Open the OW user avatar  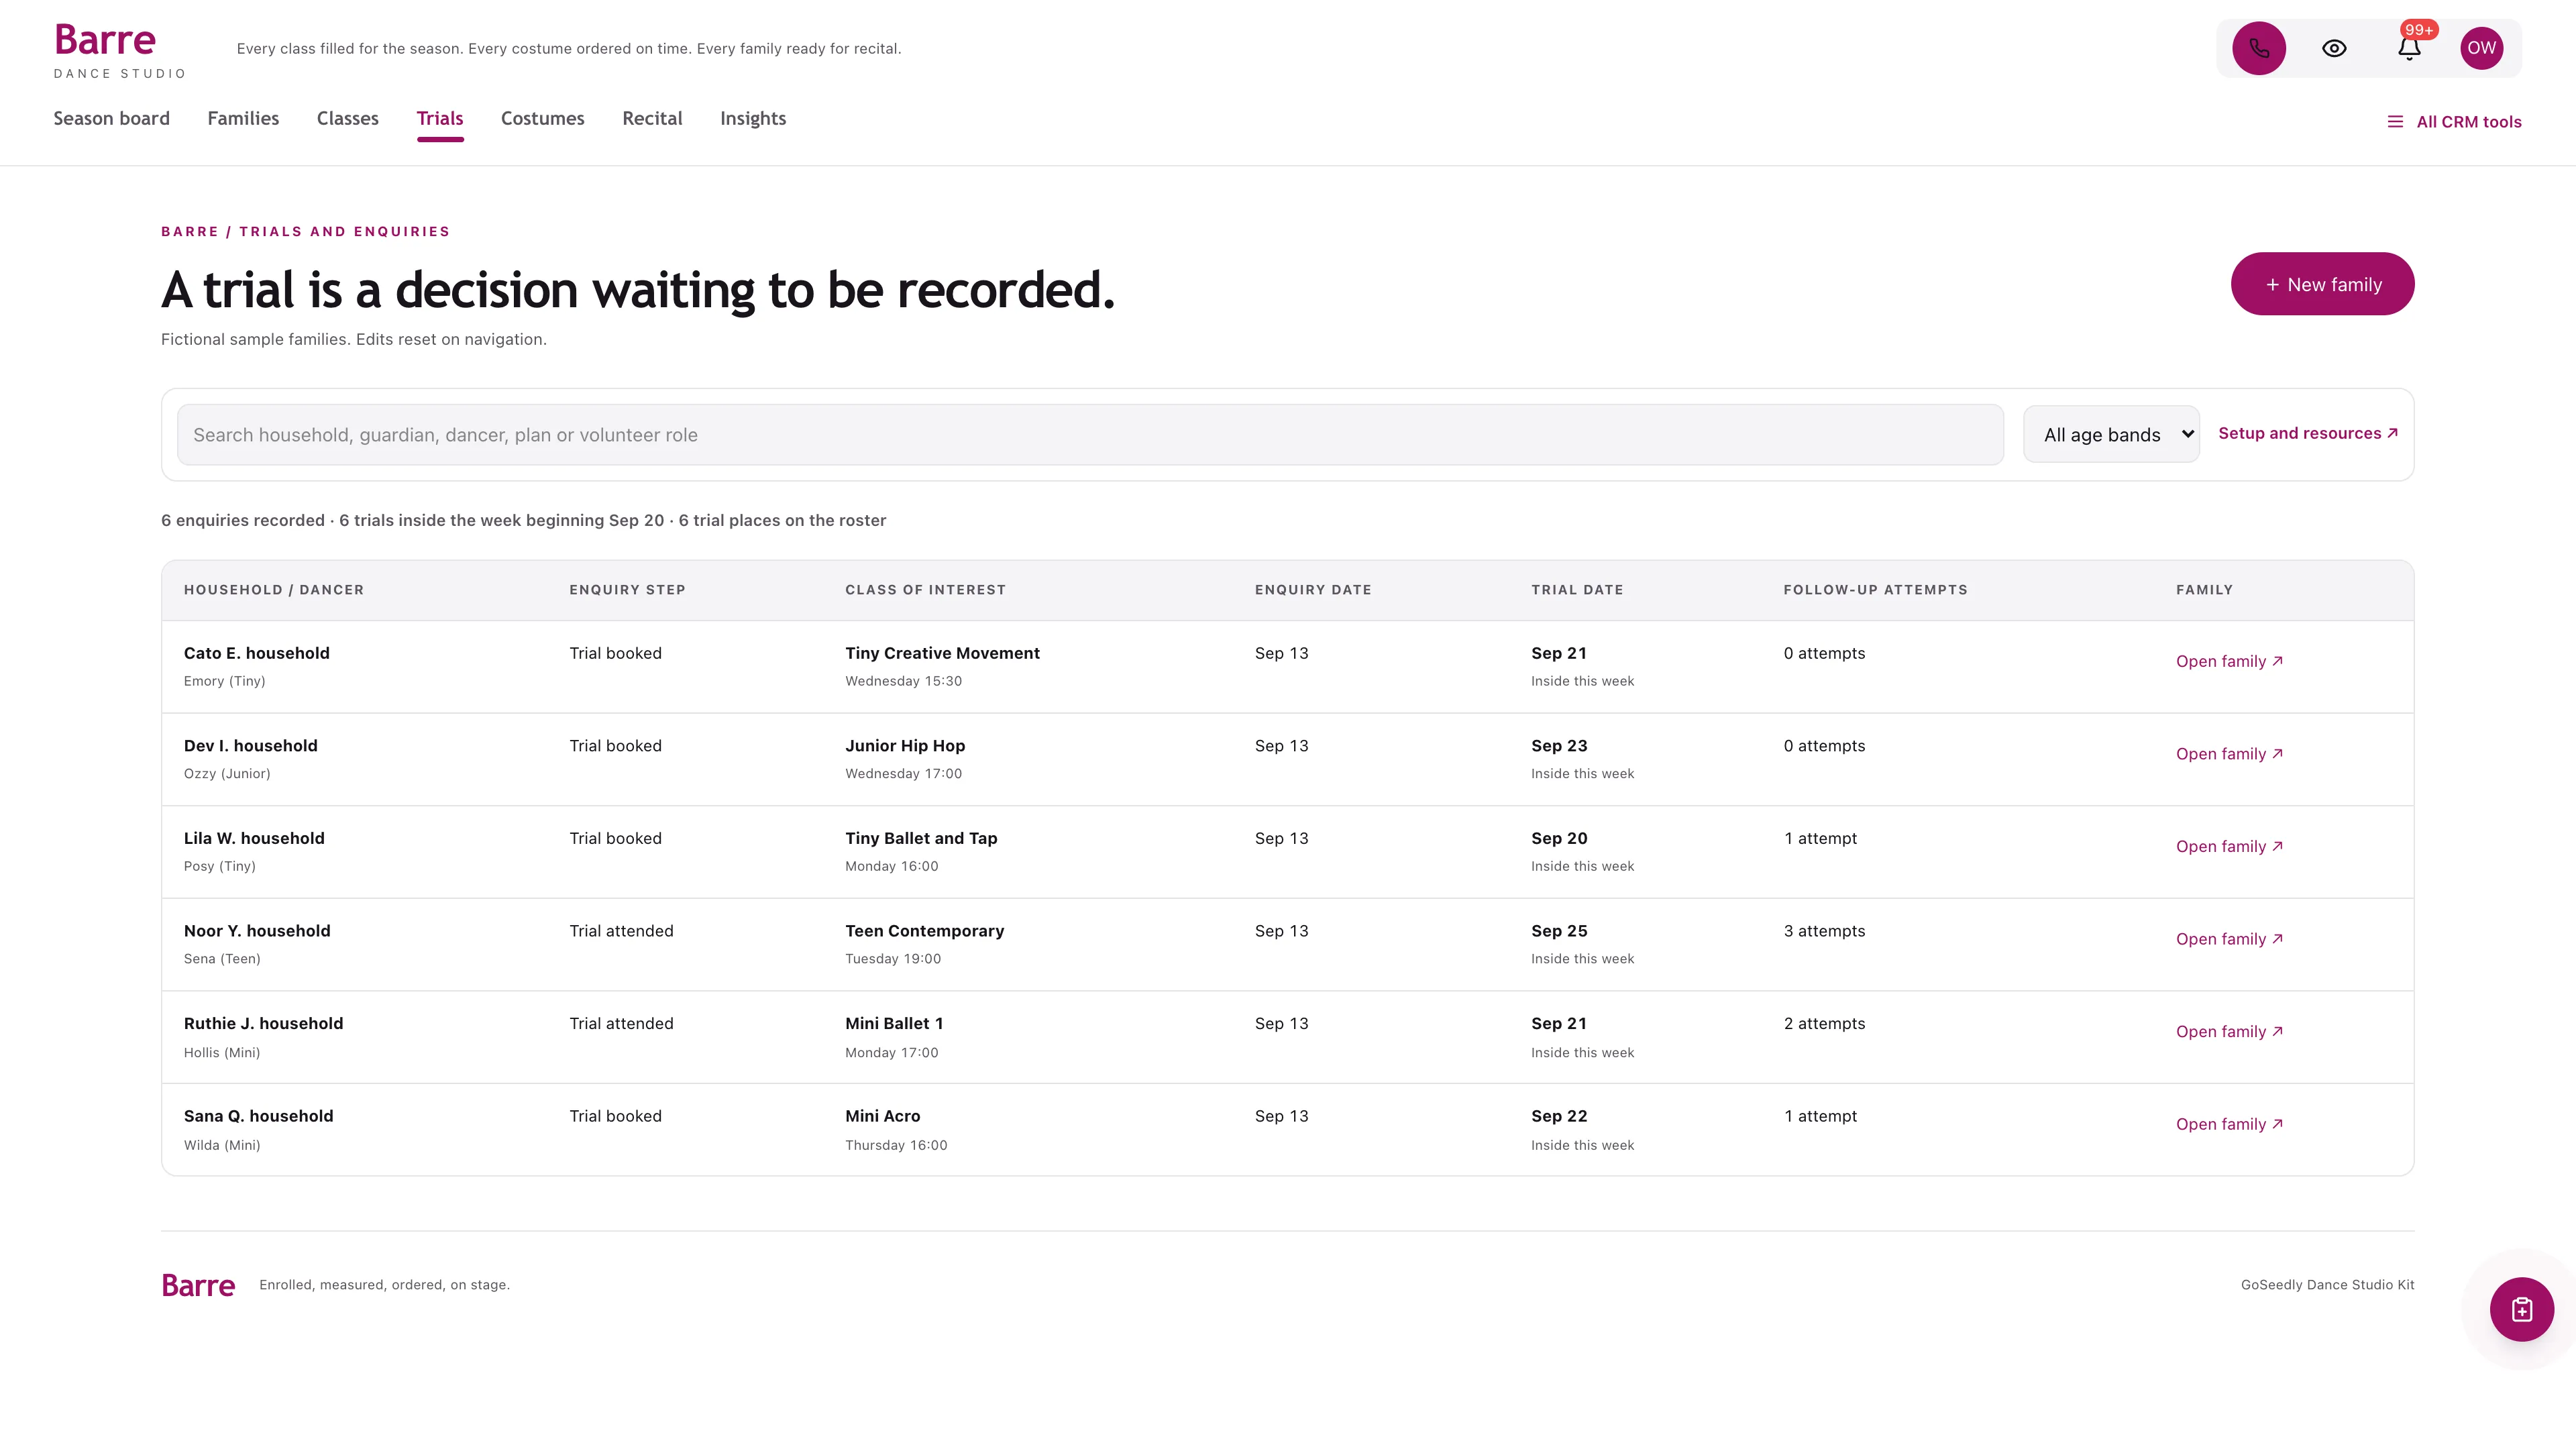[2481, 48]
